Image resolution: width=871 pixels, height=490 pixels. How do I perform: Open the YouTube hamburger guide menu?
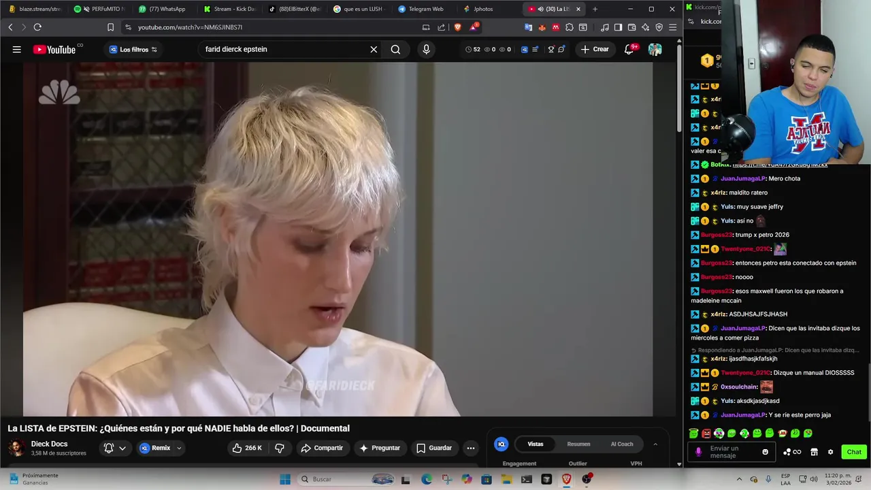[x=16, y=49]
